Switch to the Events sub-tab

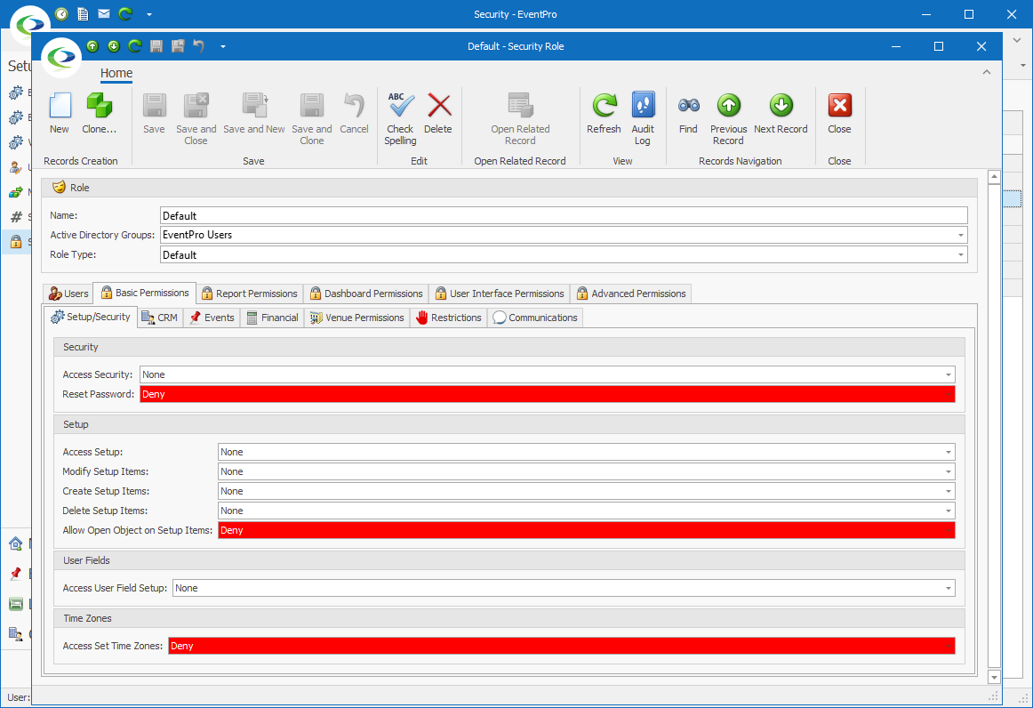pyautogui.click(x=212, y=318)
